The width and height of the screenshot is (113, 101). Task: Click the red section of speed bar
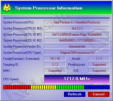[x=17, y=87]
